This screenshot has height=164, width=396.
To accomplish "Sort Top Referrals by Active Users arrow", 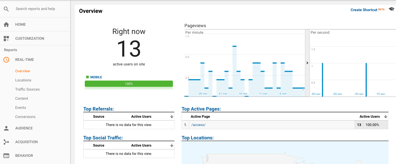I will click(x=172, y=117).
